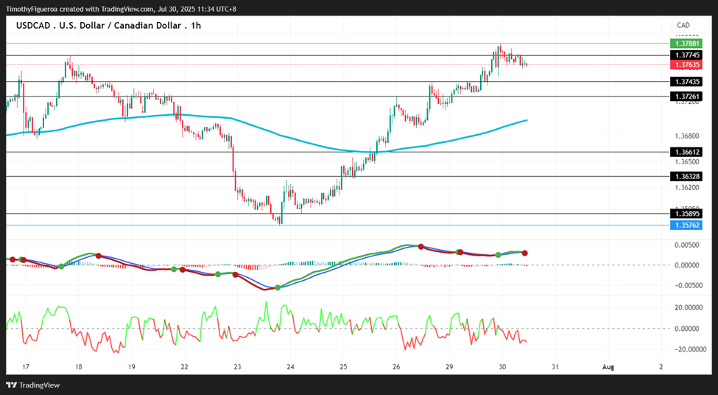Select the blue 1.35762 price label
This screenshot has width=718, height=395.
(x=686, y=225)
